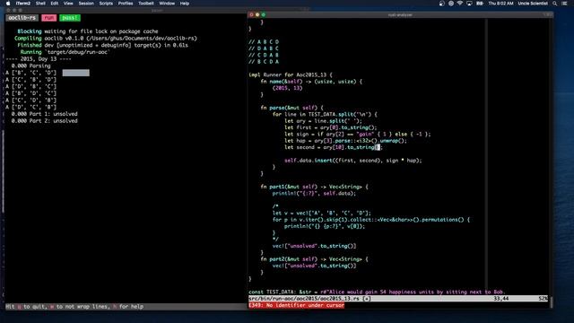Click output row A ['D', 'C', 'B']
This screenshot has width=574, height=323.
pos(31,108)
